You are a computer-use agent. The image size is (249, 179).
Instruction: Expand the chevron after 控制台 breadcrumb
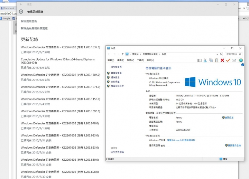pos(140,54)
